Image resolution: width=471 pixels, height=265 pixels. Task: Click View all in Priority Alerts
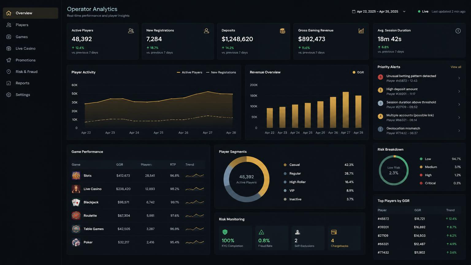coord(456,67)
